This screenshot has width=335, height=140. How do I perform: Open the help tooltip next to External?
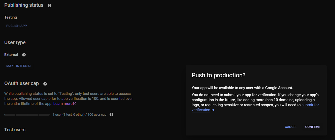pos(24,55)
